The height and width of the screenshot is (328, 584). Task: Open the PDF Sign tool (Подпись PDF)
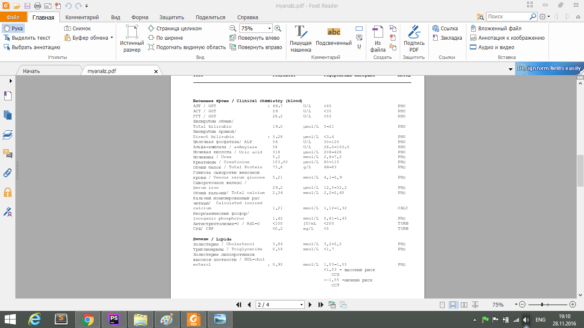point(414,38)
